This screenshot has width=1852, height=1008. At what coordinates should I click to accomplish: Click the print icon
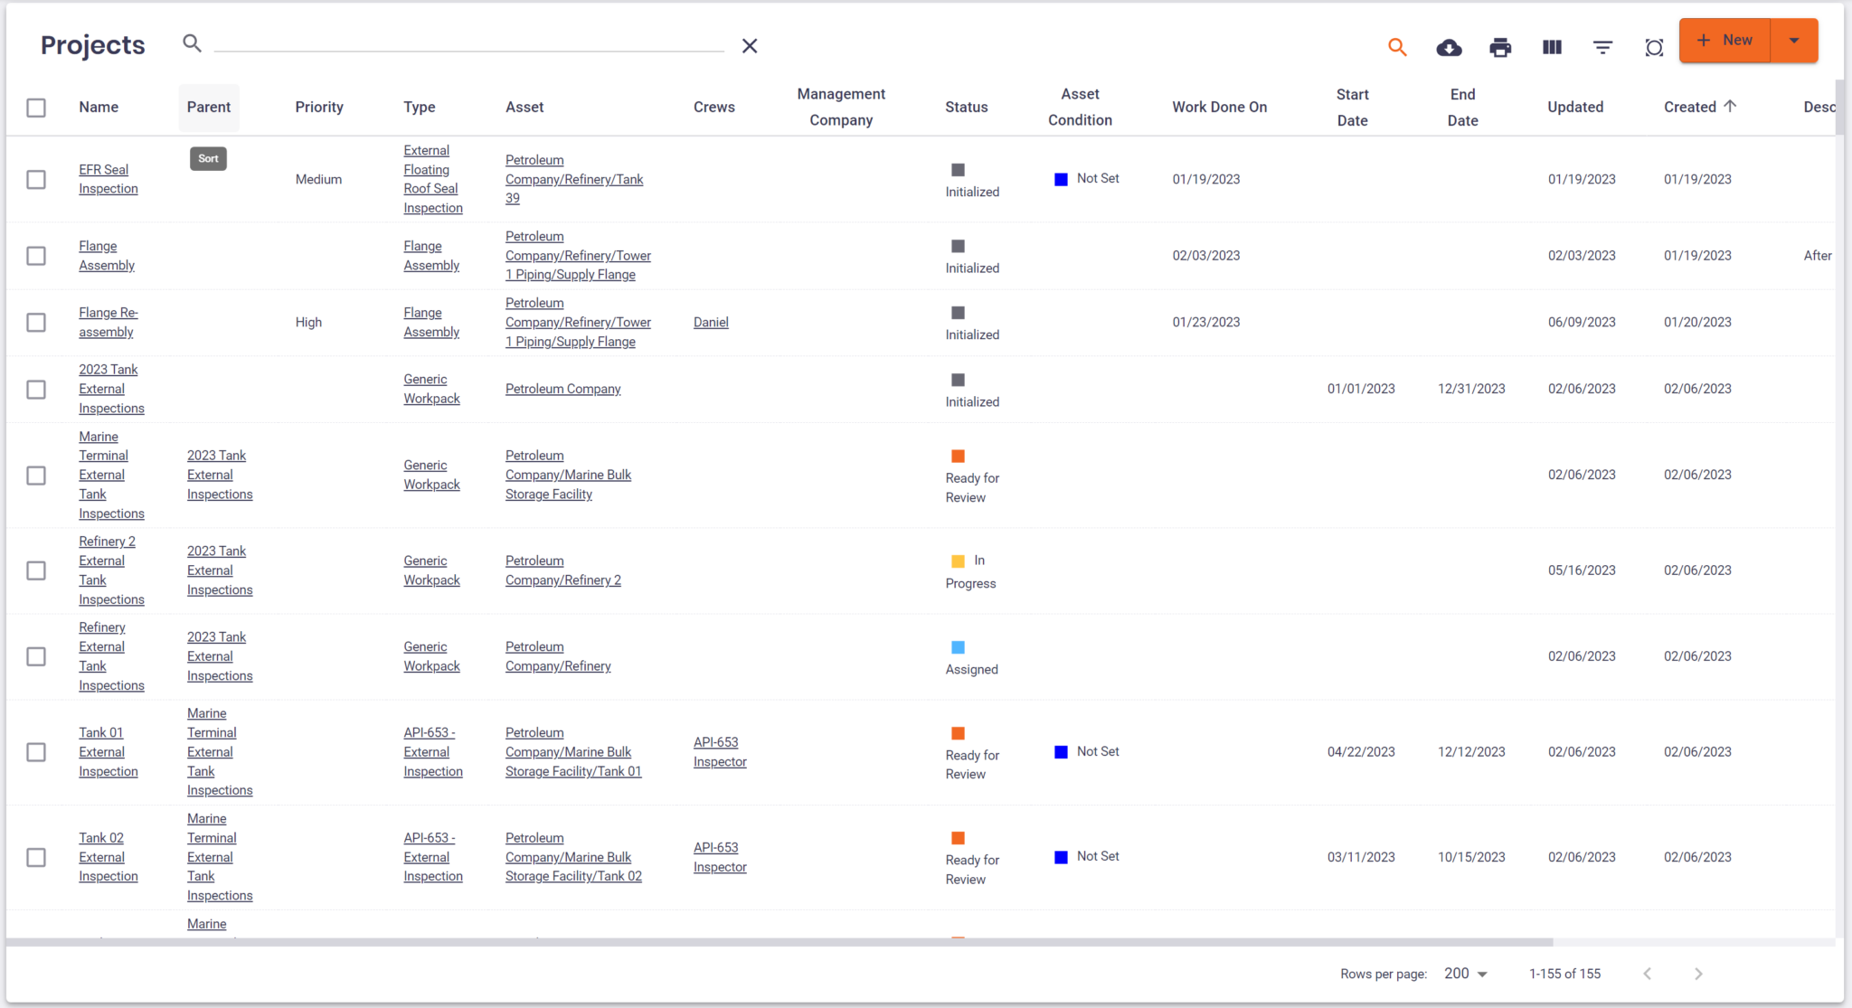pos(1500,47)
